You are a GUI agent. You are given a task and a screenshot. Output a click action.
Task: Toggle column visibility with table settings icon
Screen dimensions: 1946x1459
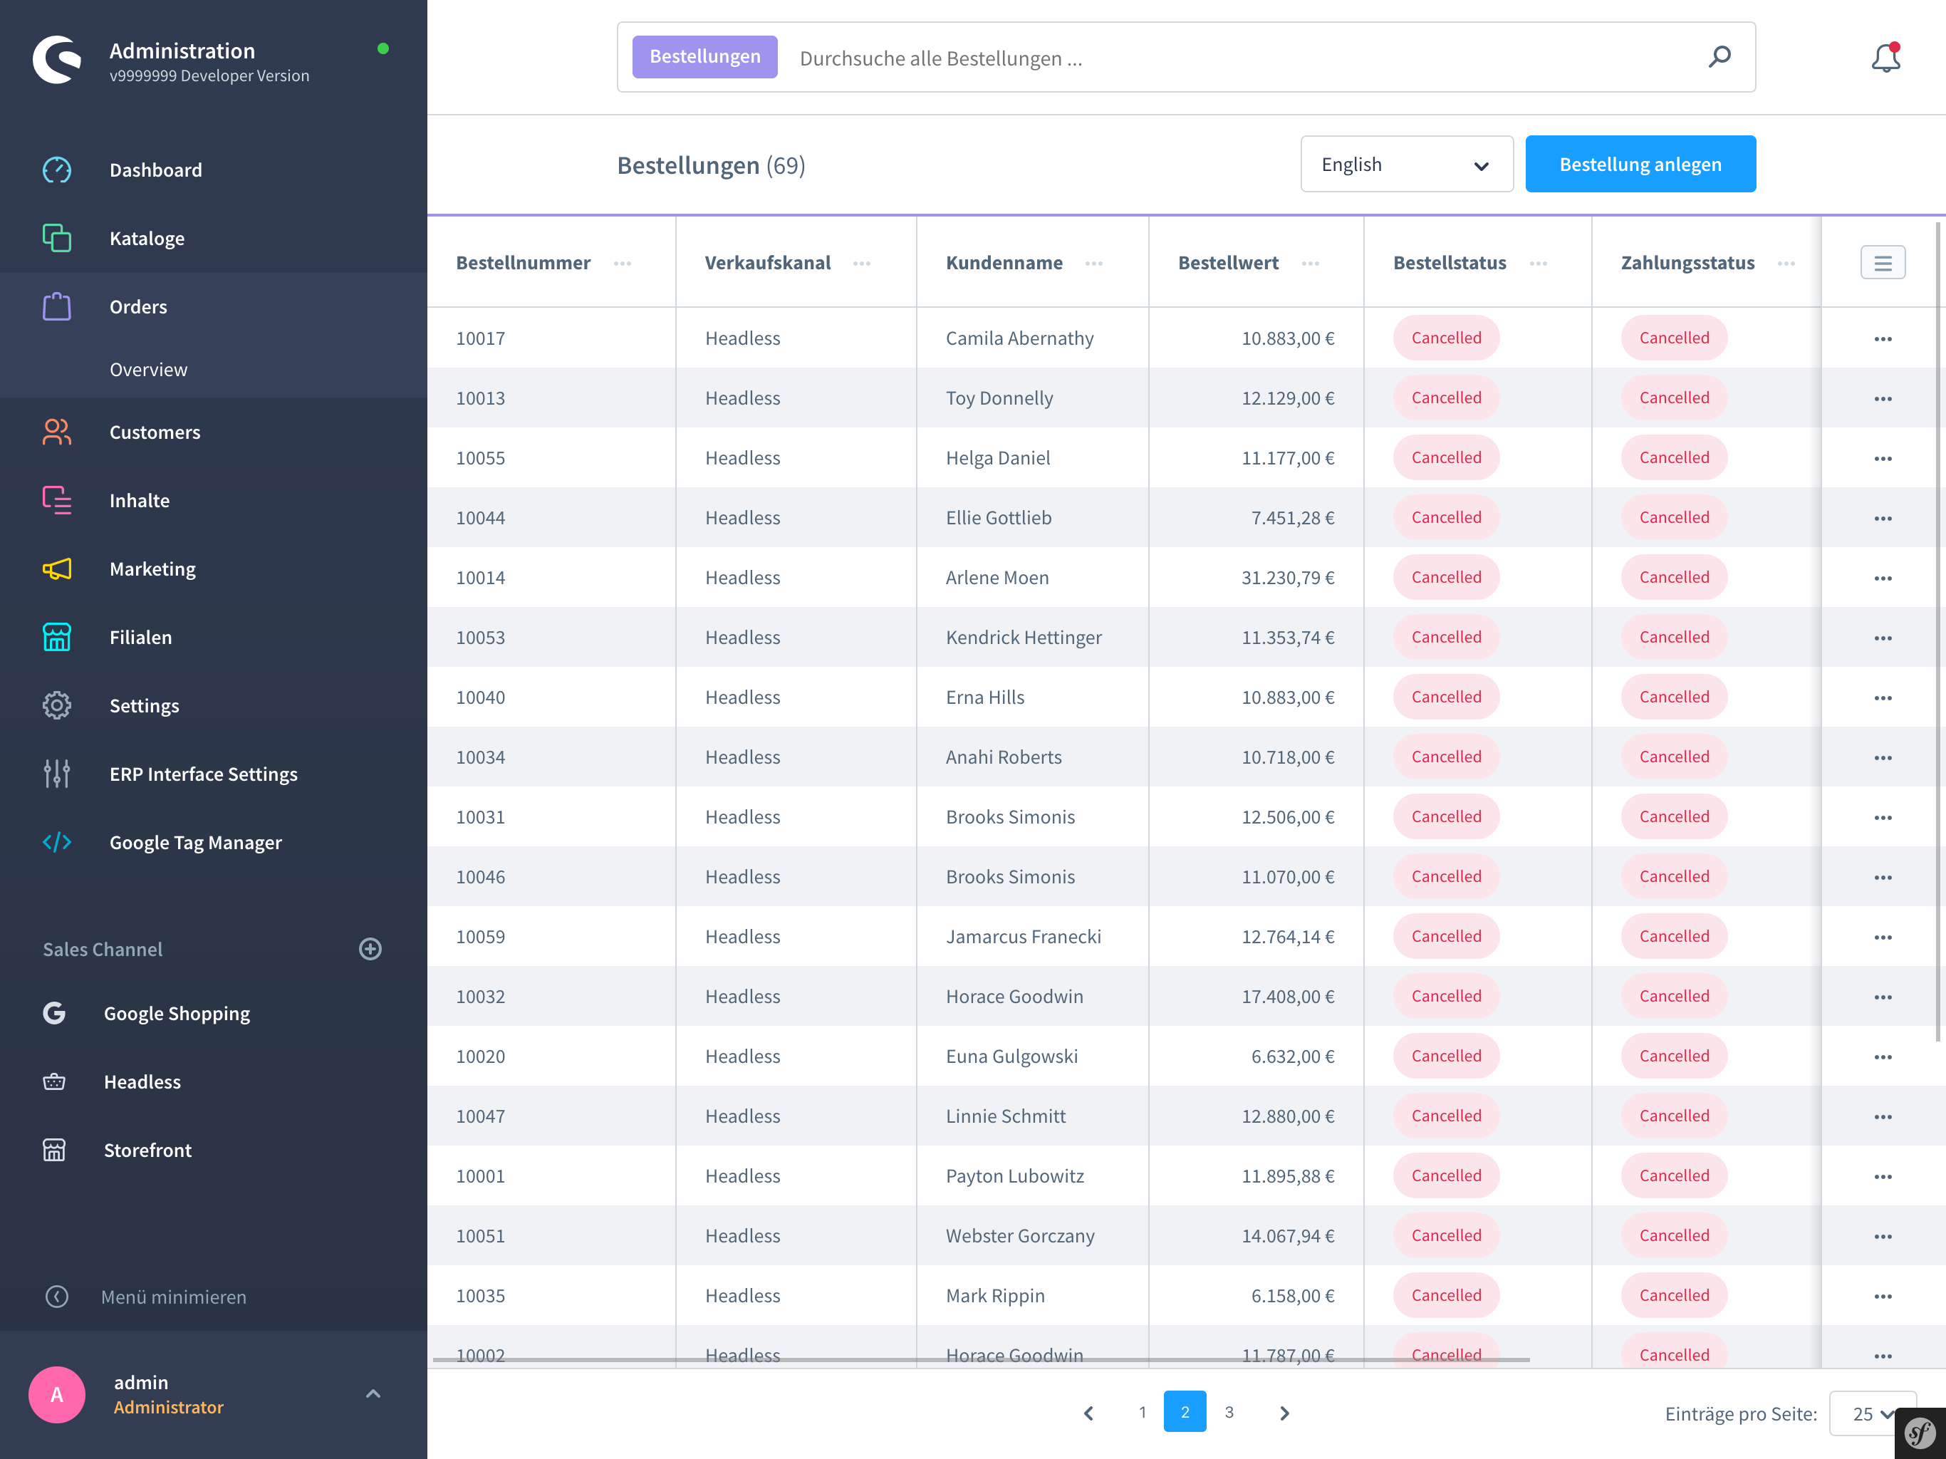[x=1883, y=262]
